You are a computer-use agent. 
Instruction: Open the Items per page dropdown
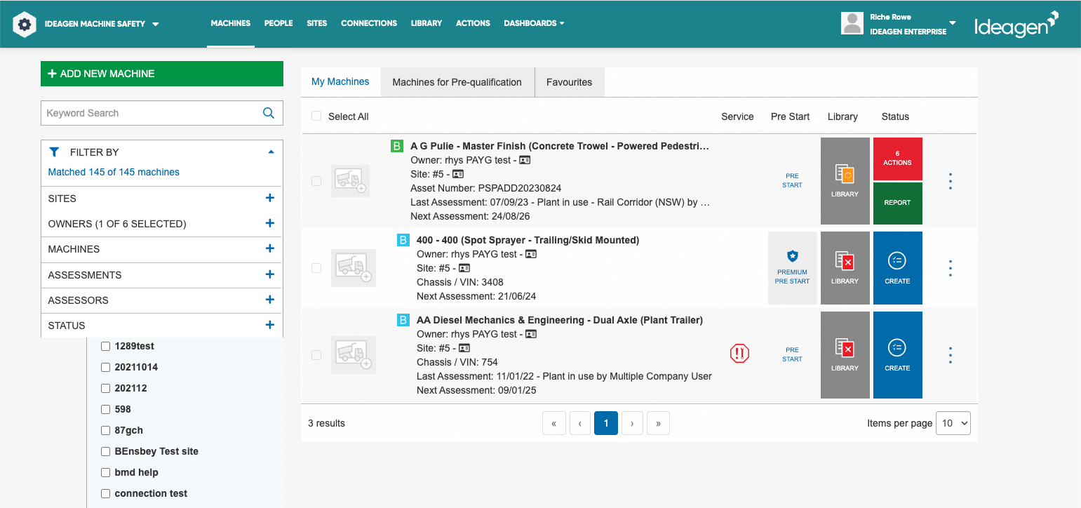(953, 423)
